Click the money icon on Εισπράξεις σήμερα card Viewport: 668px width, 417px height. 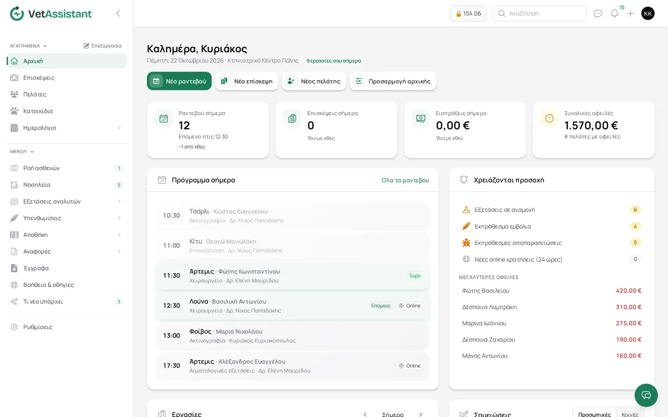click(421, 118)
